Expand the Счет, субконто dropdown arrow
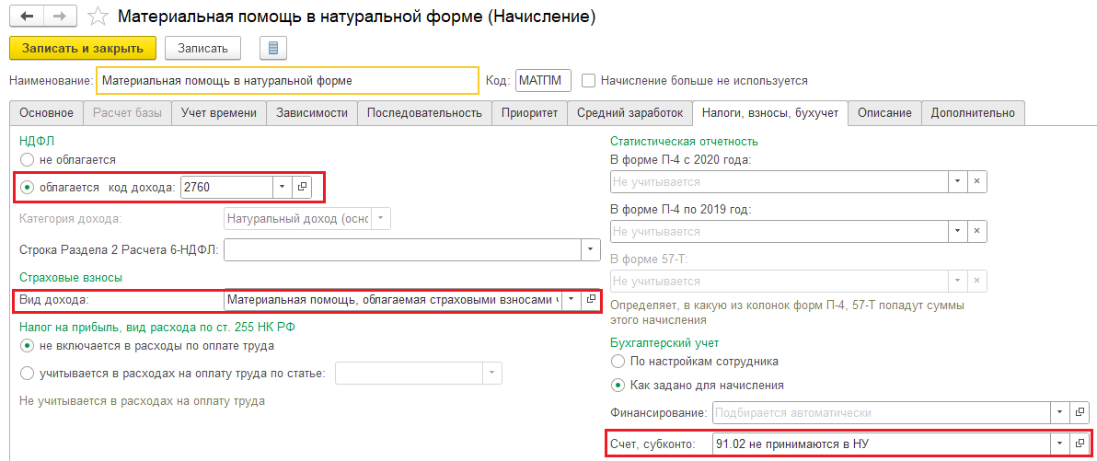Screen dimensions: 1097x461 [x=1060, y=444]
